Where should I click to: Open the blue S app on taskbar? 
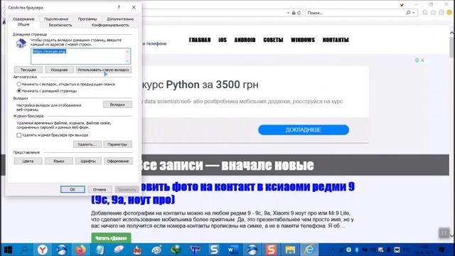point(214,250)
